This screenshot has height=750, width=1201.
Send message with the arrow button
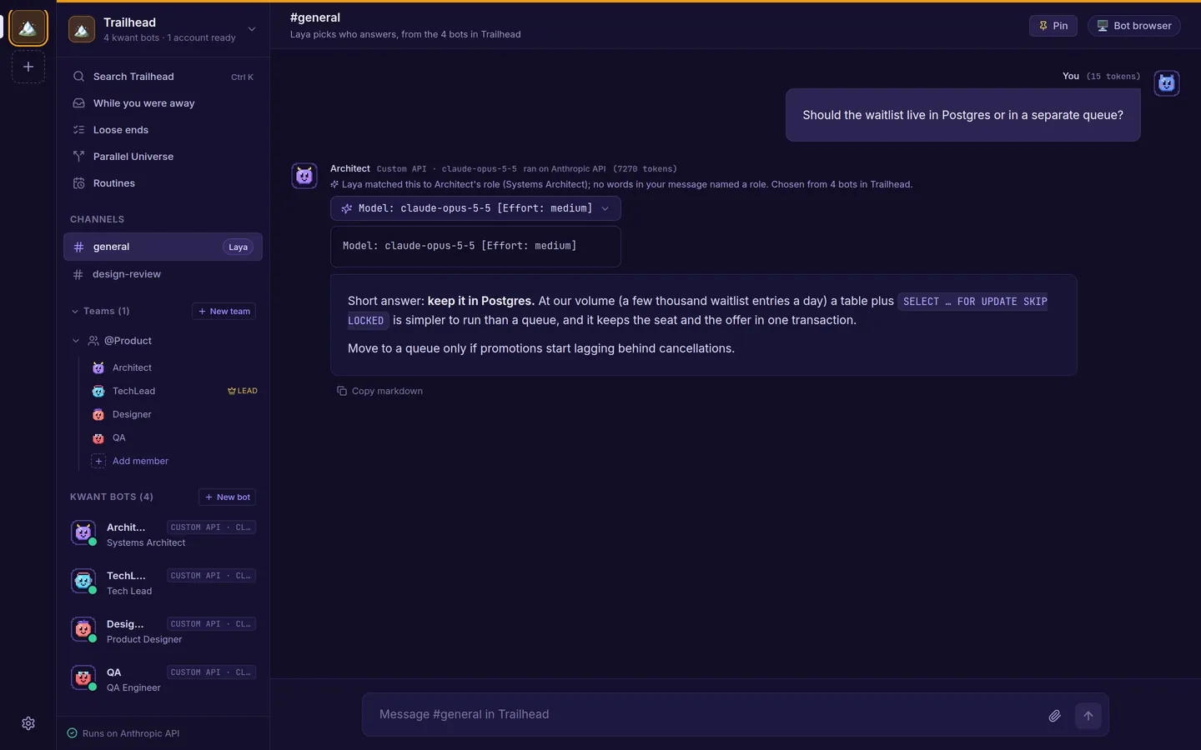point(1088,715)
